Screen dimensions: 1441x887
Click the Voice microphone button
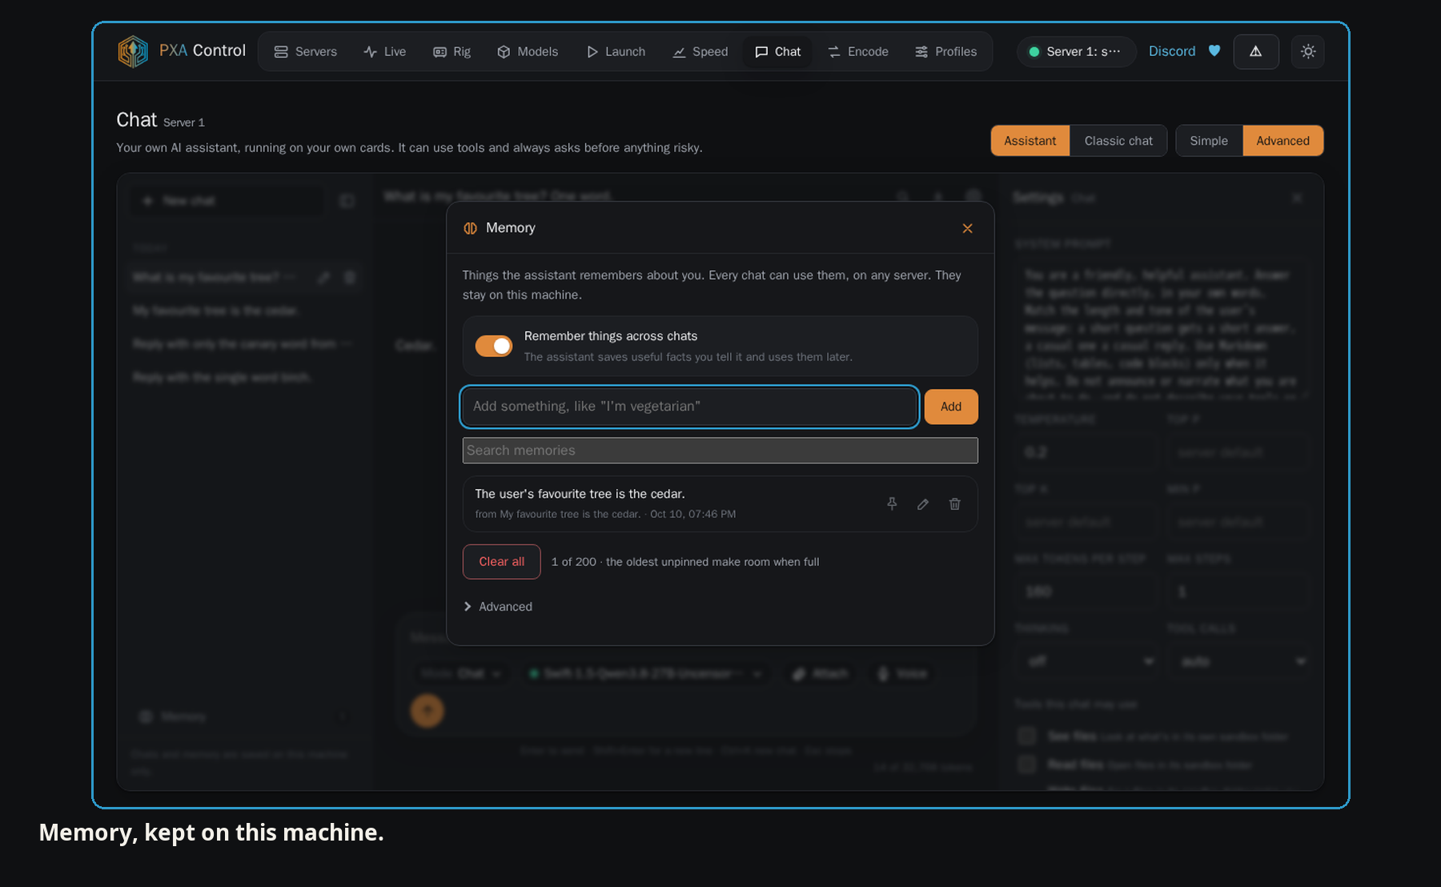(x=902, y=674)
